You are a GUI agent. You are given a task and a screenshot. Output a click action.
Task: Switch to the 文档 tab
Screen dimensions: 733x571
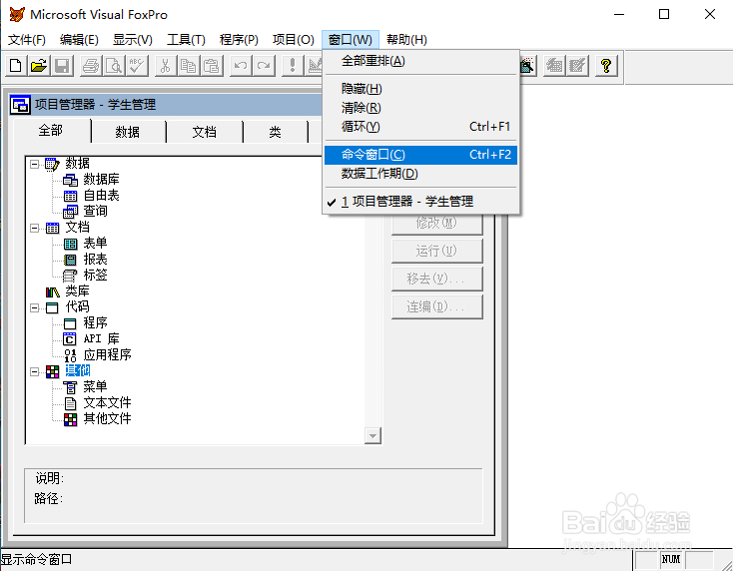pos(205,132)
